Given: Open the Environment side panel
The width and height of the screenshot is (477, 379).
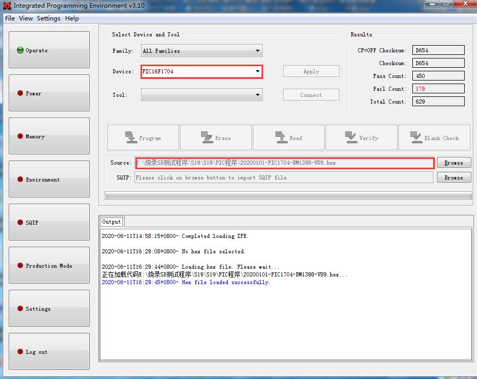Looking at the screenshot, I should 49,179.
